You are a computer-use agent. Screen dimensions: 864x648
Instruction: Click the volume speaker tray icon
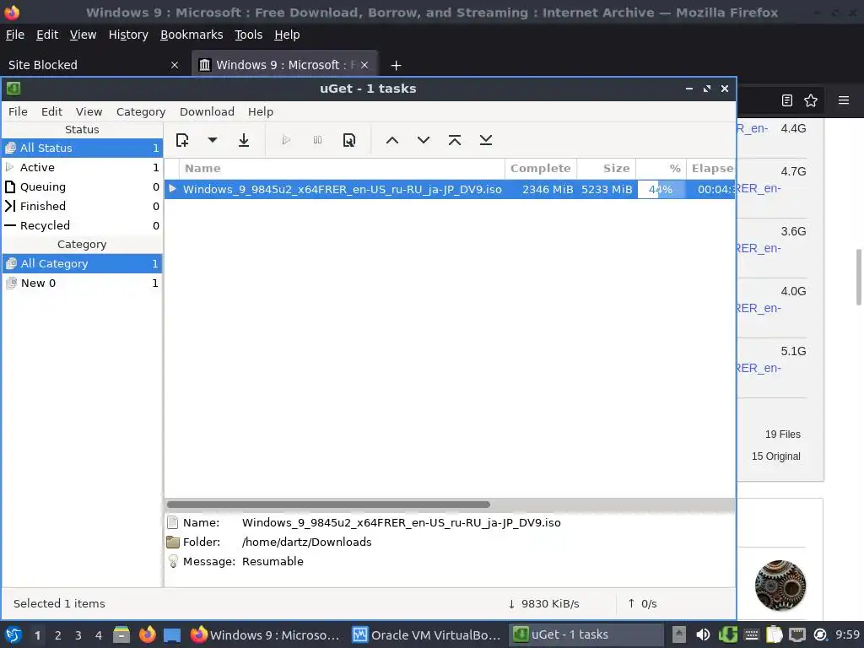point(703,634)
